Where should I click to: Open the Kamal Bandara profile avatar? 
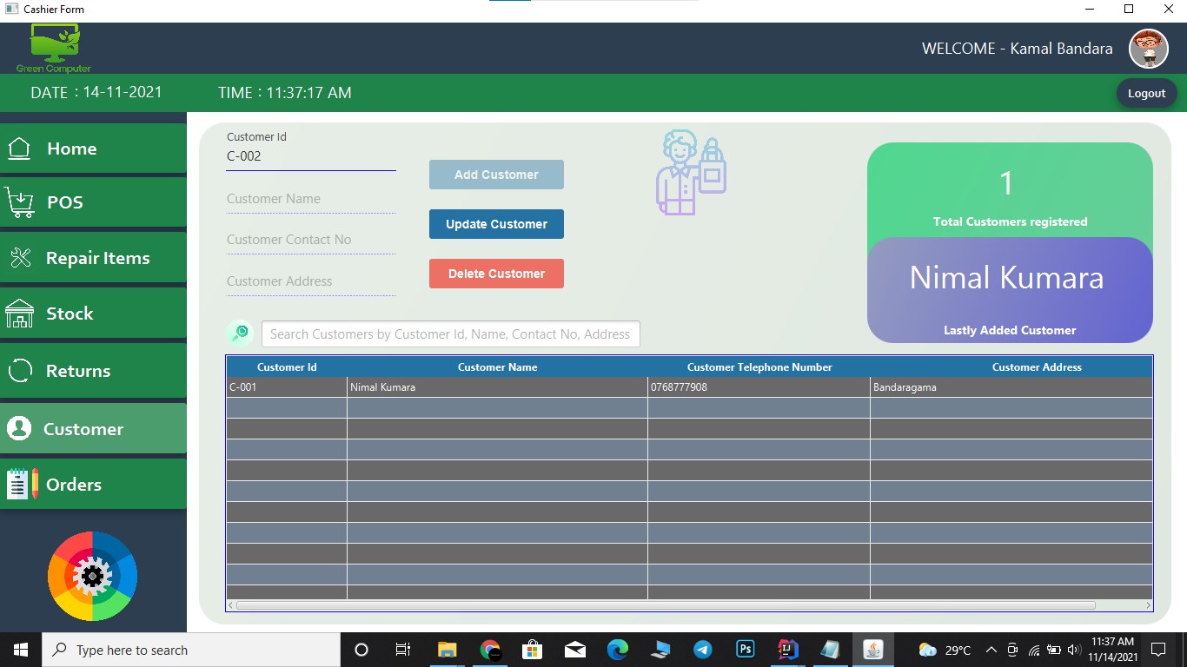pos(1149,49)
